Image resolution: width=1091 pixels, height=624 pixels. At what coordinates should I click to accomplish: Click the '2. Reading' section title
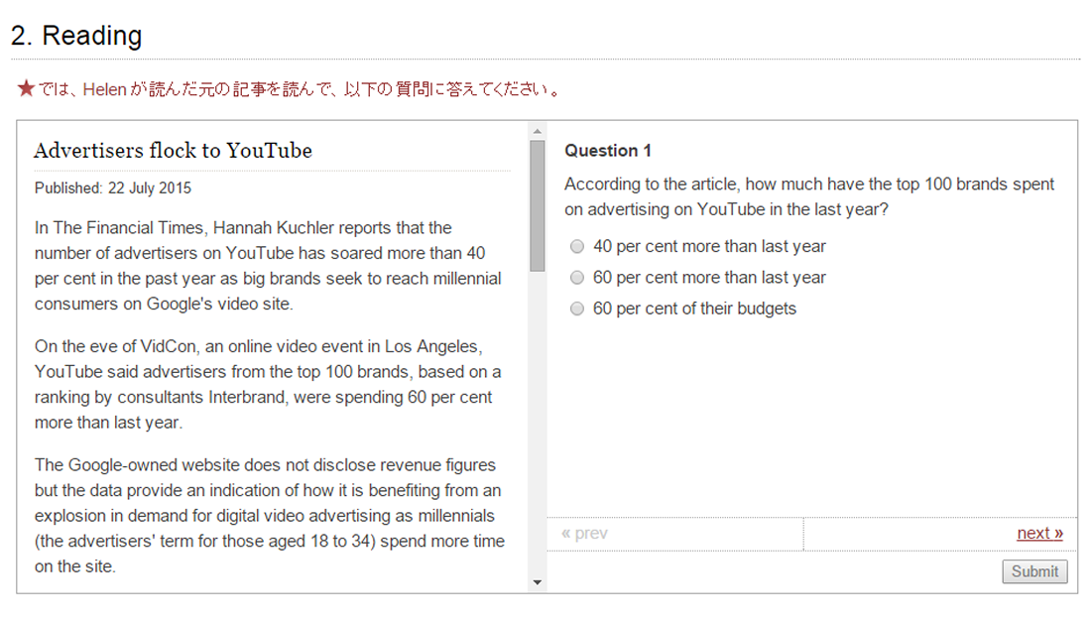point(76,35)
